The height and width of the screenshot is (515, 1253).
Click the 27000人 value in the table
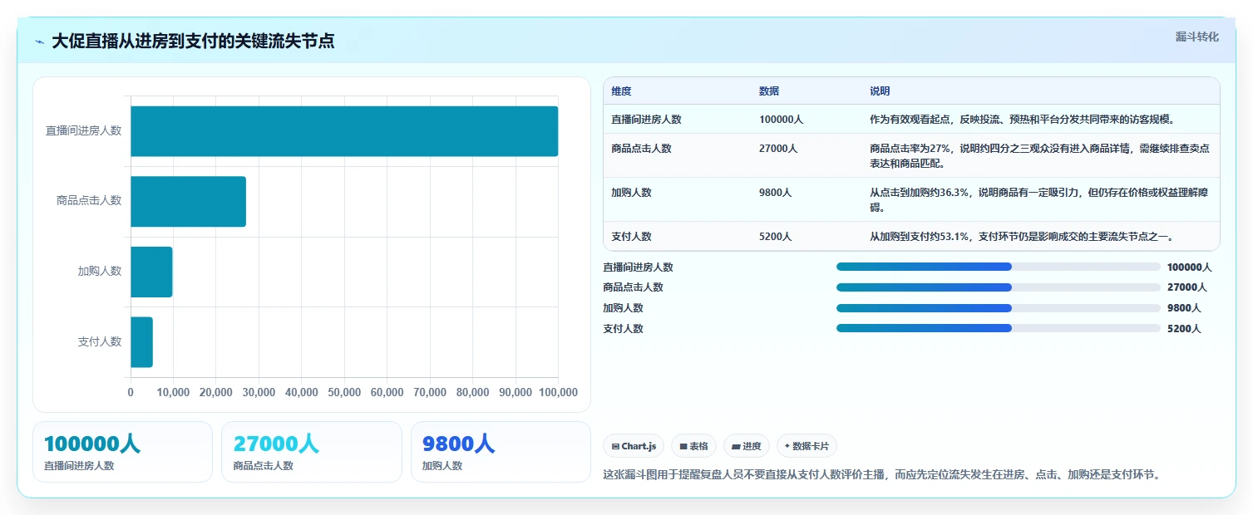point(778,149)
